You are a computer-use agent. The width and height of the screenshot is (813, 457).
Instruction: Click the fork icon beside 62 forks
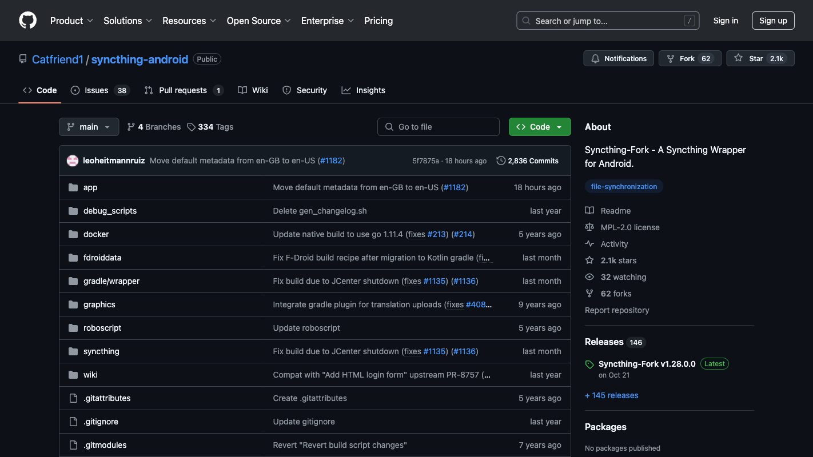point(589,294)
